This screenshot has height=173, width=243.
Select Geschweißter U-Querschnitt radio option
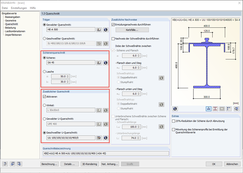click(x=44, y=132)
